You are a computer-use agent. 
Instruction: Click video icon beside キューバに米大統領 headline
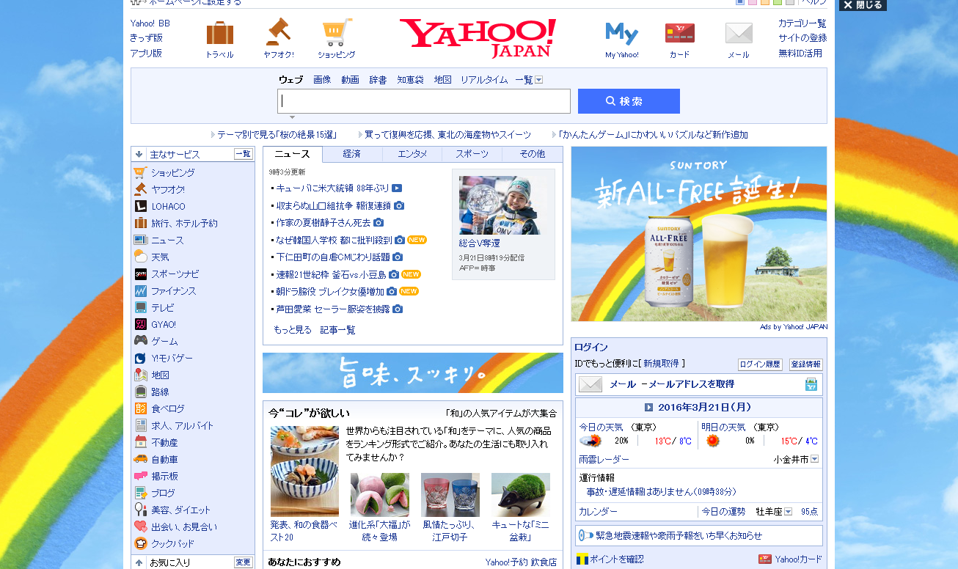coord(397,188)
